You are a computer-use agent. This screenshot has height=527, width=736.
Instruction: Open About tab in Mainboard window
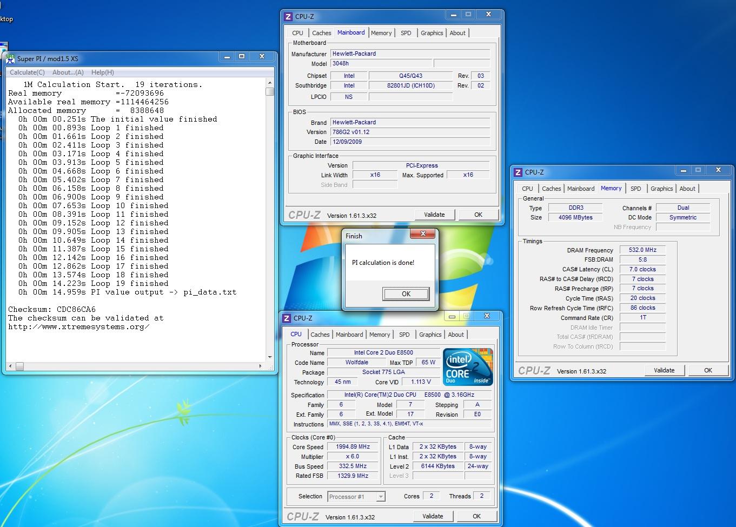coord(457,33)
